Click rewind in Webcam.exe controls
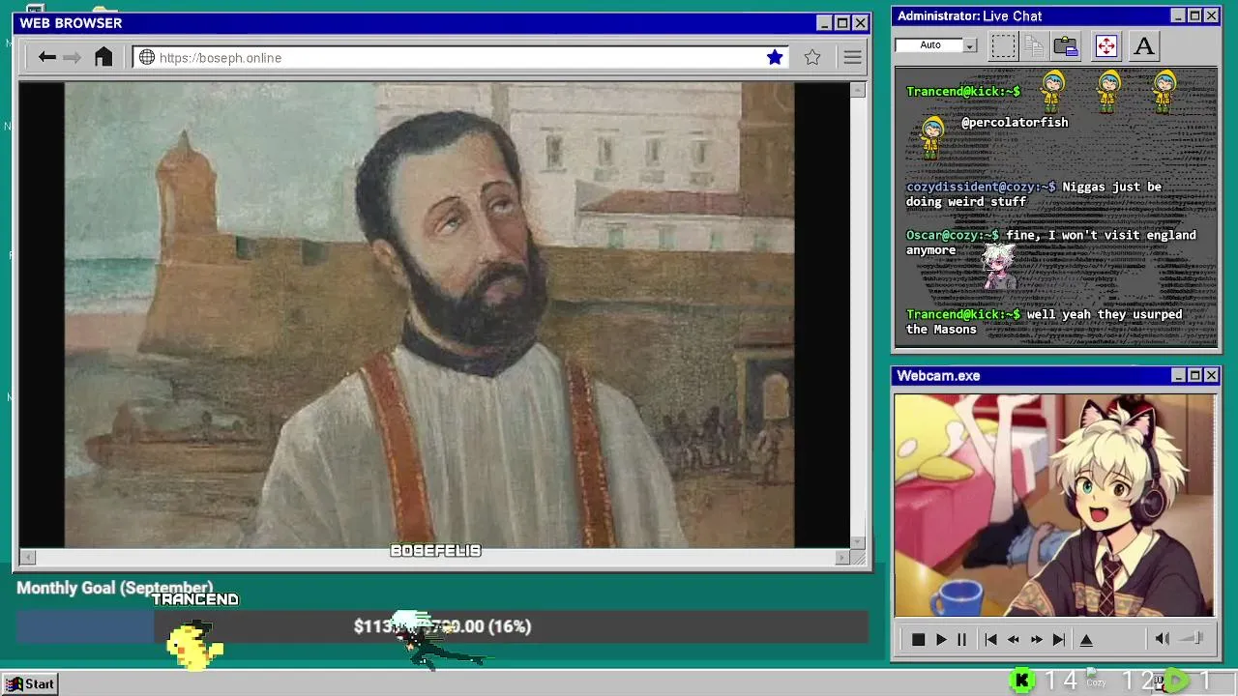The height and width of the screenshot is (696, 1238). click(x=1014, y=639)
